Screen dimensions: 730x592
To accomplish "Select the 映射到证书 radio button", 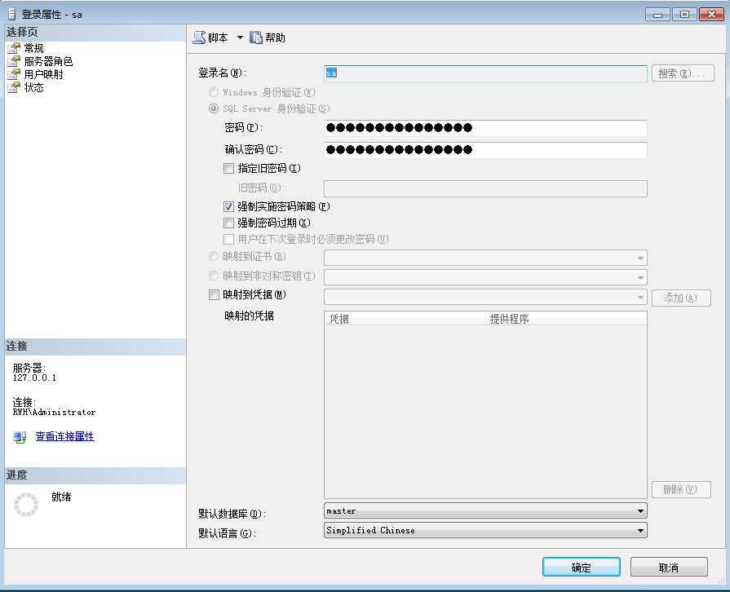I will [214, 256].
